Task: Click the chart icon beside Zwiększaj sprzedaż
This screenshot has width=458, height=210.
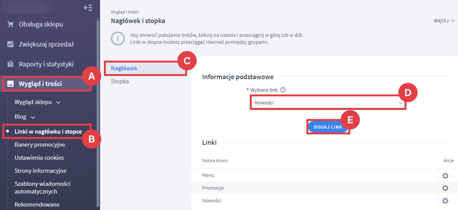Action: [10, 44]
